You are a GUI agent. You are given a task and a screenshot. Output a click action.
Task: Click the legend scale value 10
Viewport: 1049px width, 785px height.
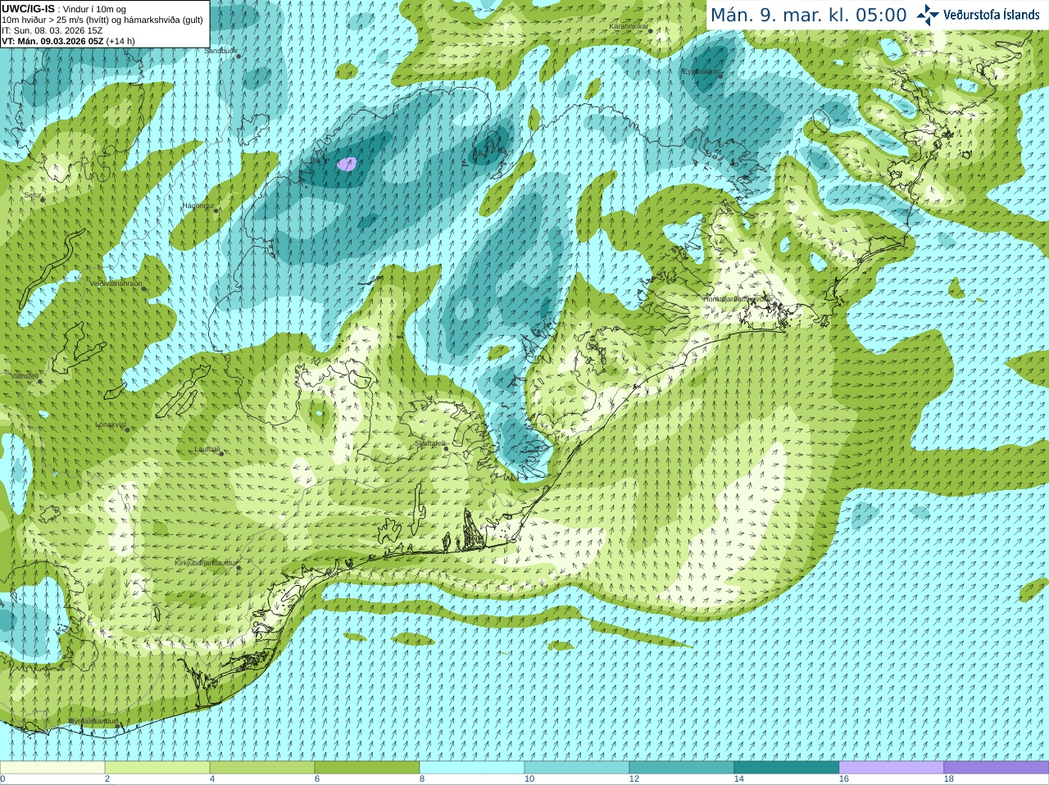tap(529, 779)
